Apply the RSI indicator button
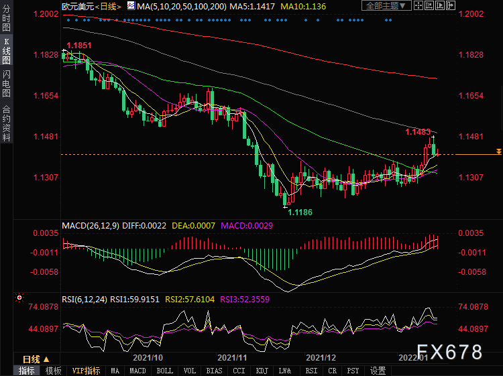 (x=311, y=371)
